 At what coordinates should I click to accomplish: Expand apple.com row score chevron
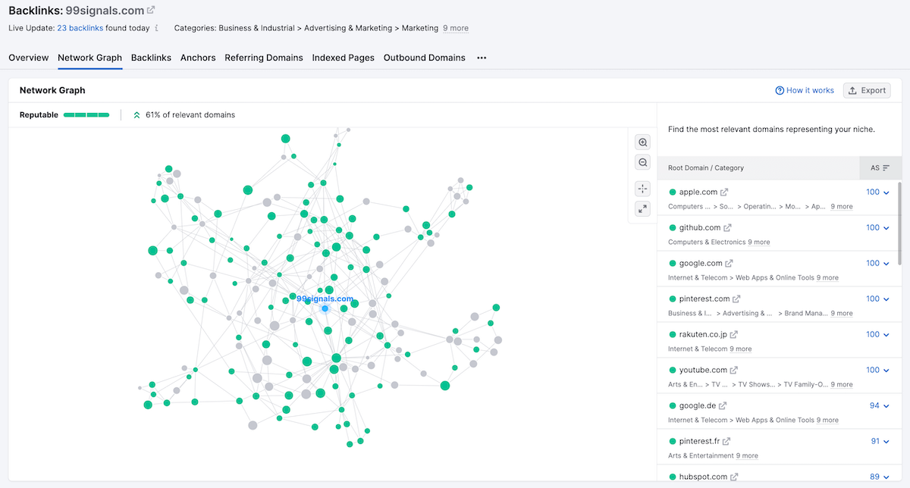[886, 192]
